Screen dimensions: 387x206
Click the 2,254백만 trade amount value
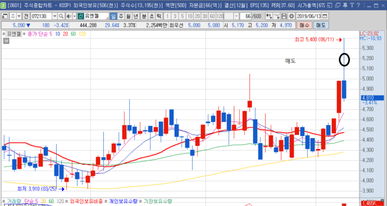(x=156, y=25)
